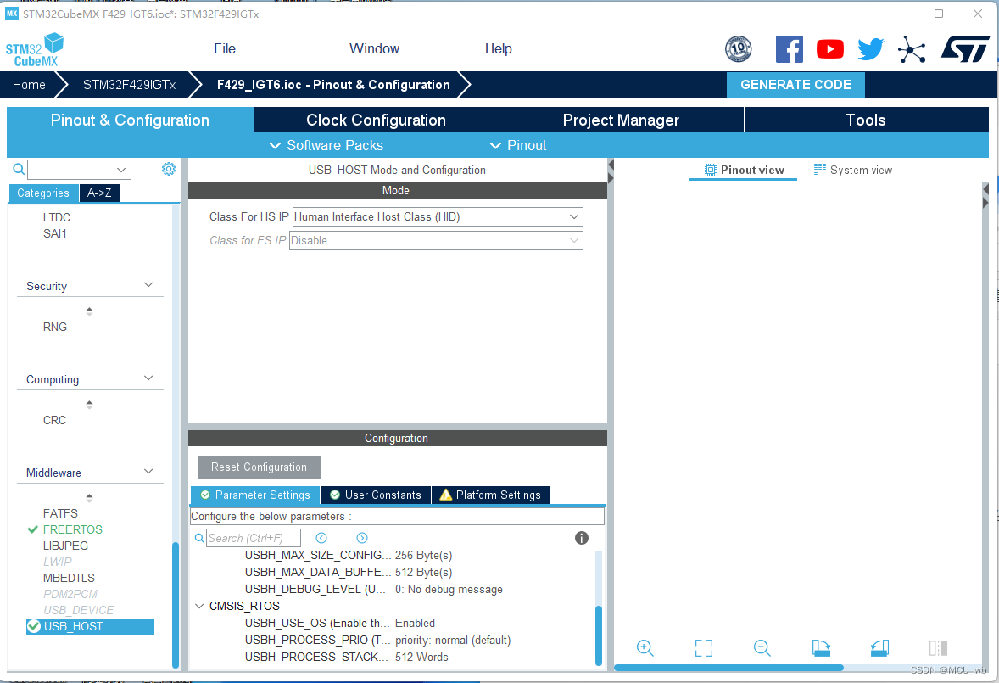This screenshot has height=683, width=999.
Task: Collapse the Security category
Action: point(148,285)
